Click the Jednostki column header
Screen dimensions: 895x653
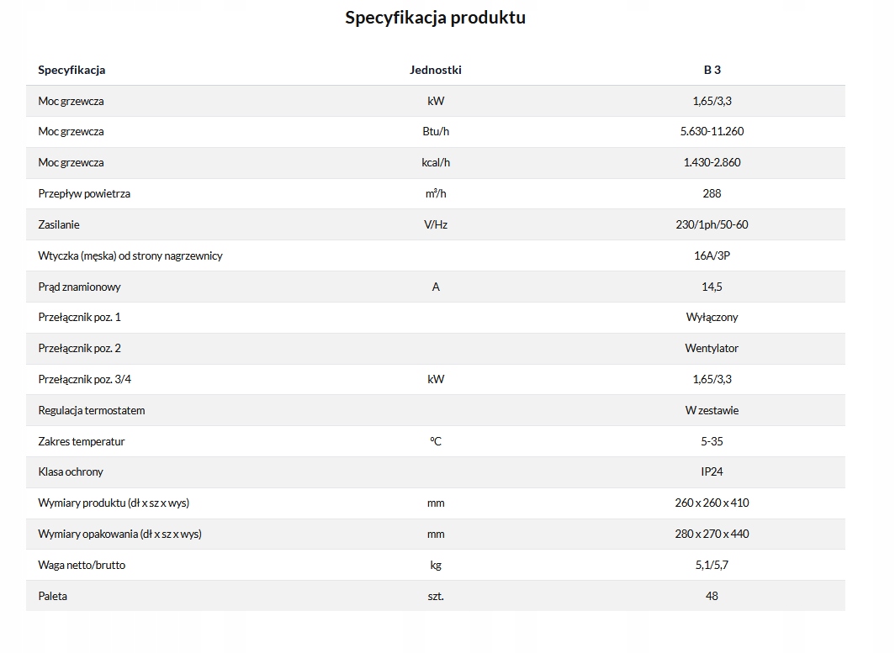pos(435,70)
